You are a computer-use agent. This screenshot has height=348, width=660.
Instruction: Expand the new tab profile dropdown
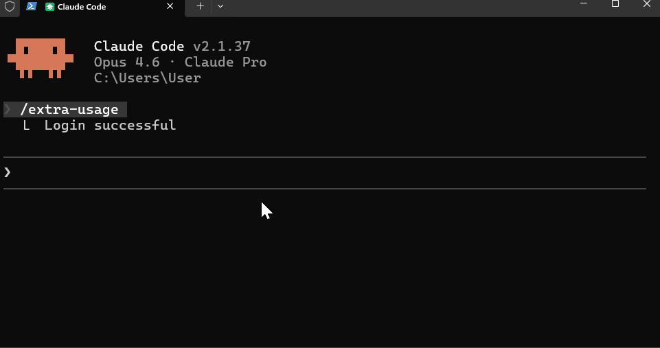coord(220,6)
